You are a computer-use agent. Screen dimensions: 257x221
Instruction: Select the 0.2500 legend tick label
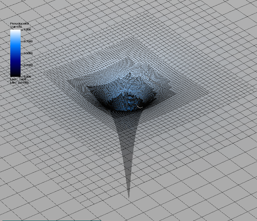(x=28, y=65)
